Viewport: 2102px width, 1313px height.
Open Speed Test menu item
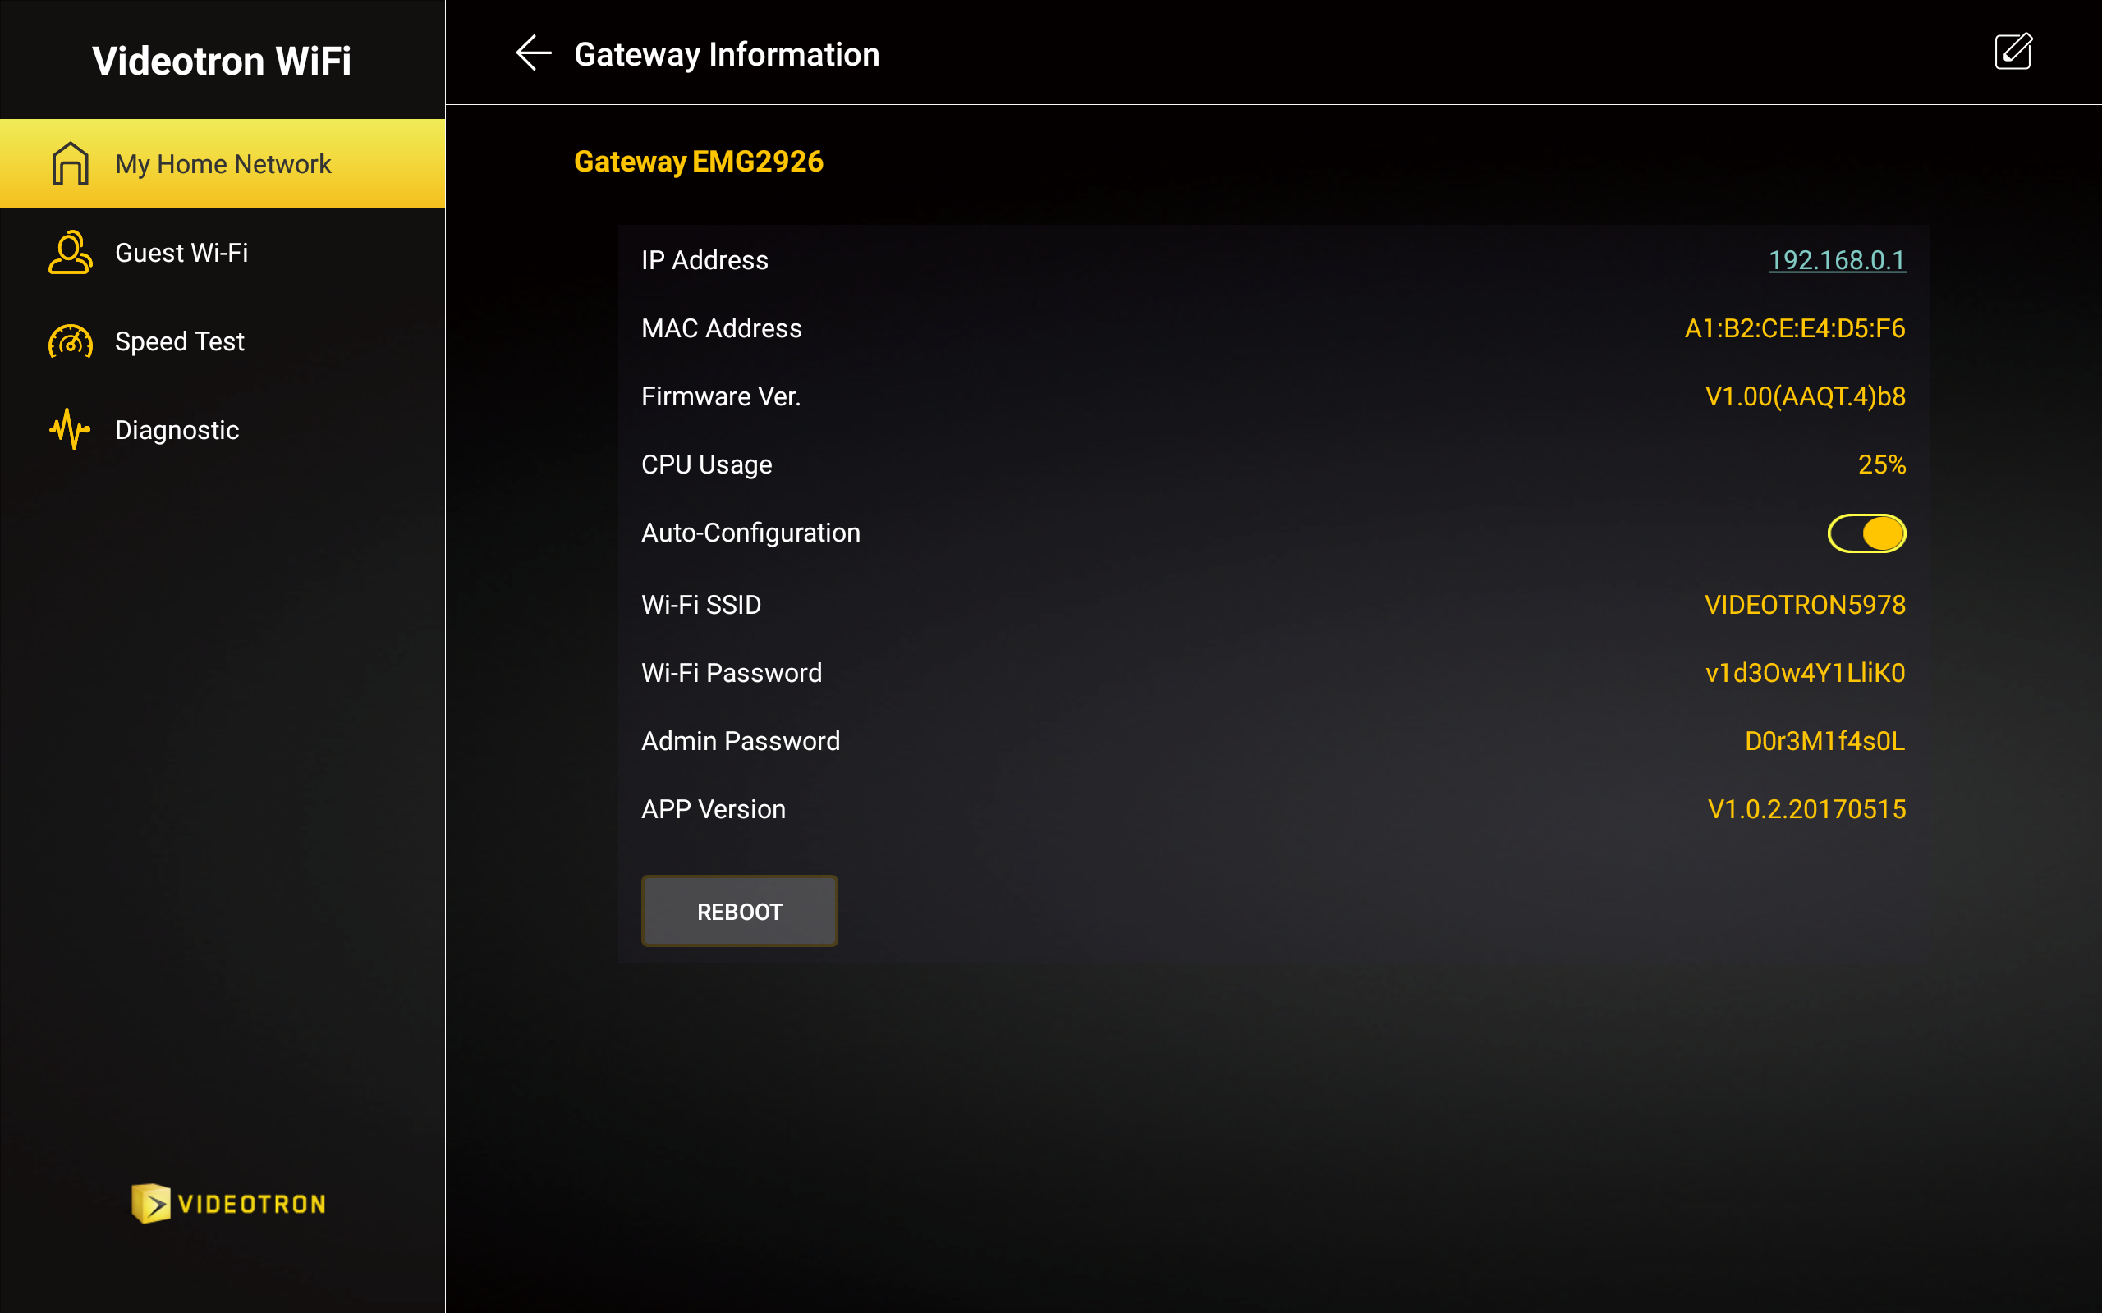[x=223, y=341]
